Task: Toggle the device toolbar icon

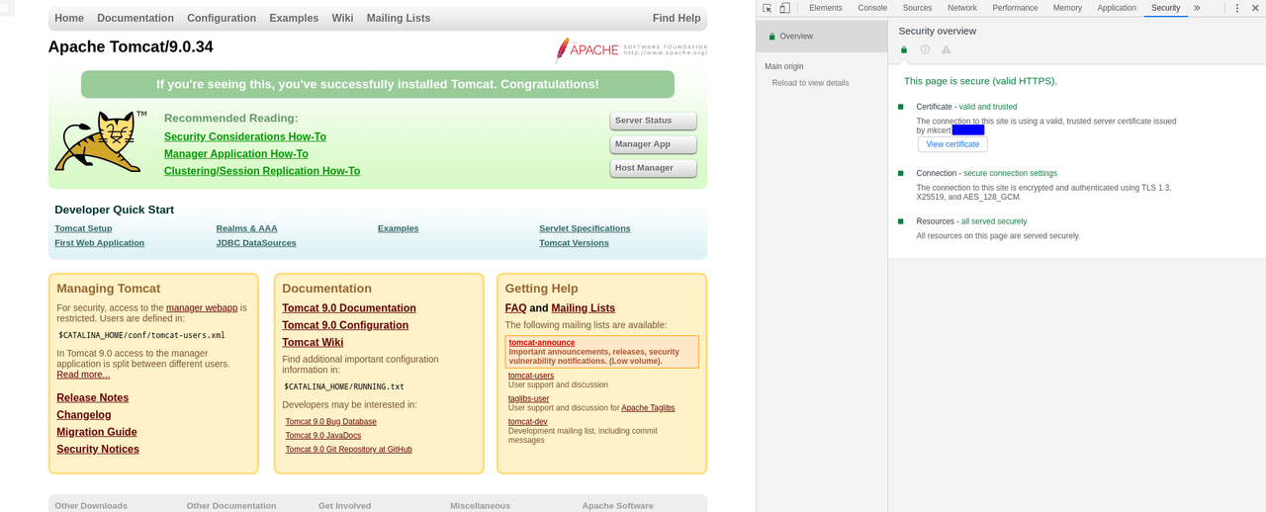Action: [784, 8]
